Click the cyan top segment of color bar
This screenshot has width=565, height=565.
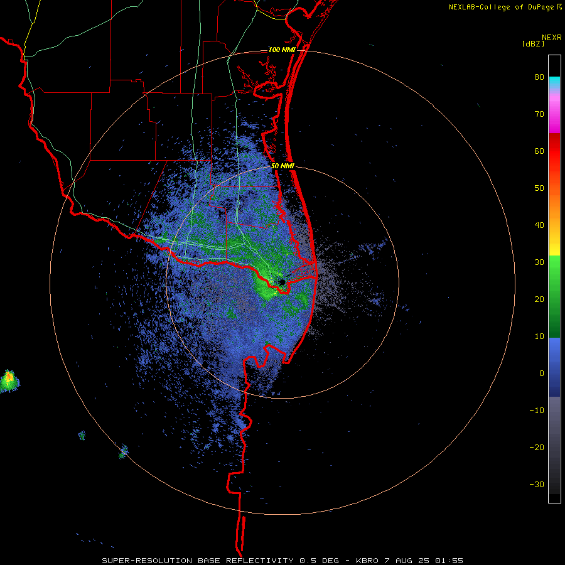coord(554,82)
